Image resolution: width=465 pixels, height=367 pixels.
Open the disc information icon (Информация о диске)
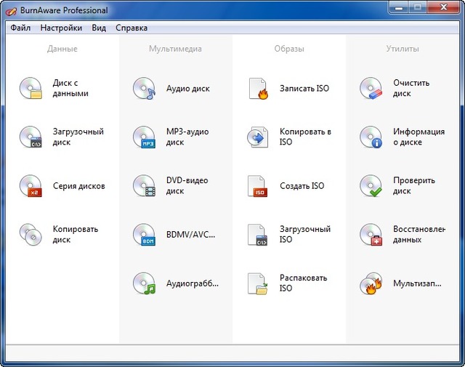tap(371, 137)
